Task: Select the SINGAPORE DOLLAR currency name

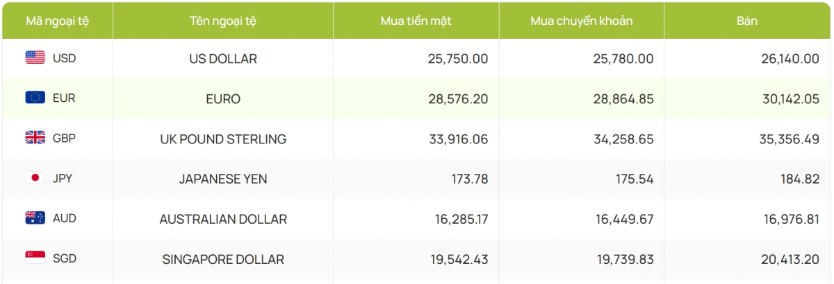Action: pyautogui.click(x=223, y=259)
